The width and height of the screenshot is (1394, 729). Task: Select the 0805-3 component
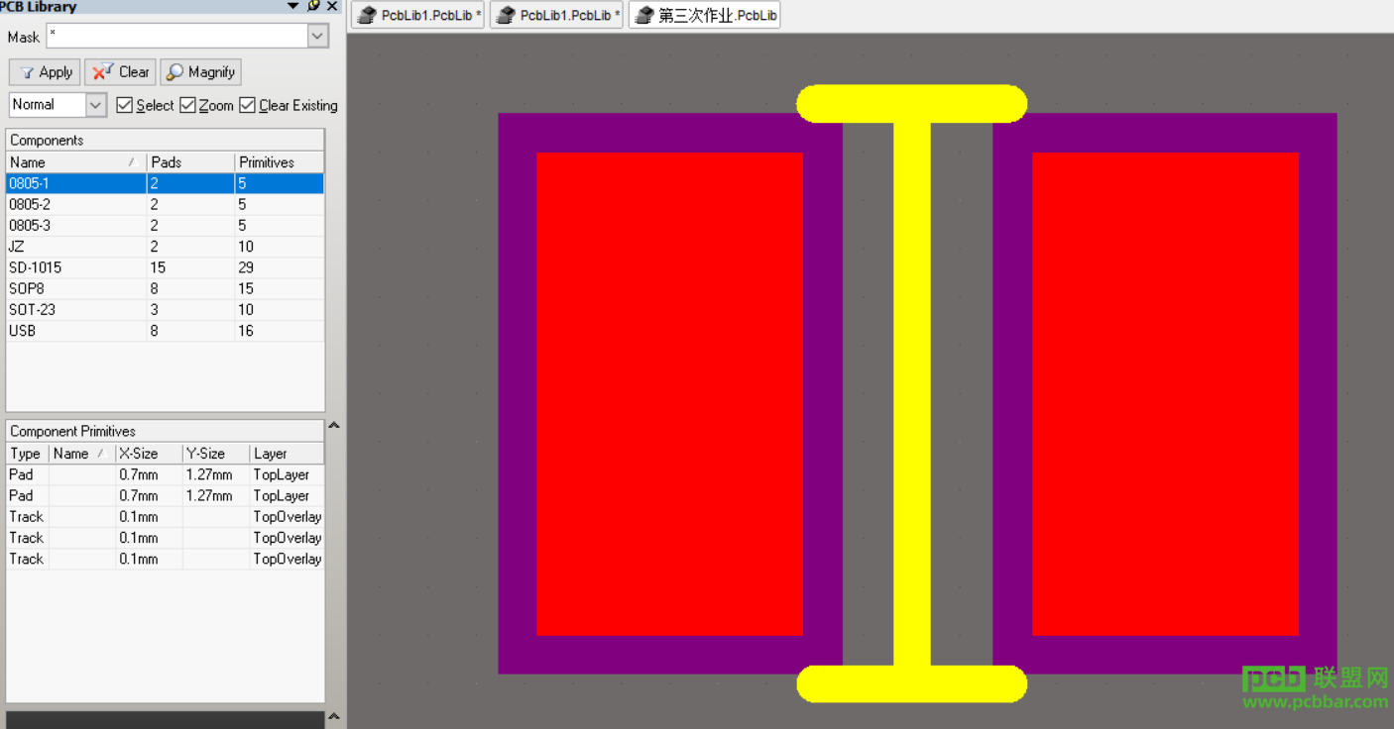coord(165,226)
